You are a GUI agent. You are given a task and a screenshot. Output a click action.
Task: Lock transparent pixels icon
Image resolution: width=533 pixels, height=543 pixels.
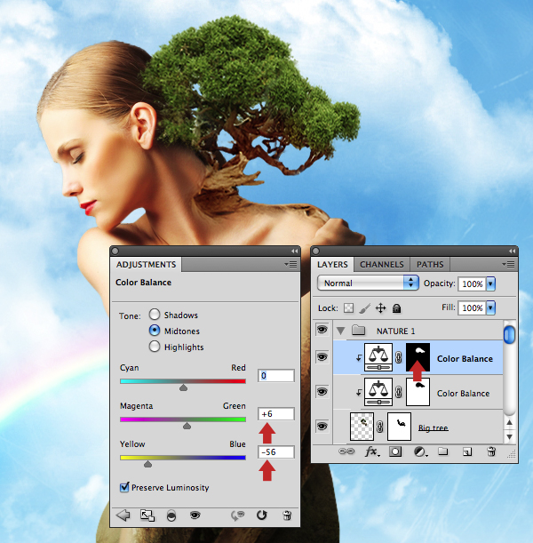tap(348, 307)
